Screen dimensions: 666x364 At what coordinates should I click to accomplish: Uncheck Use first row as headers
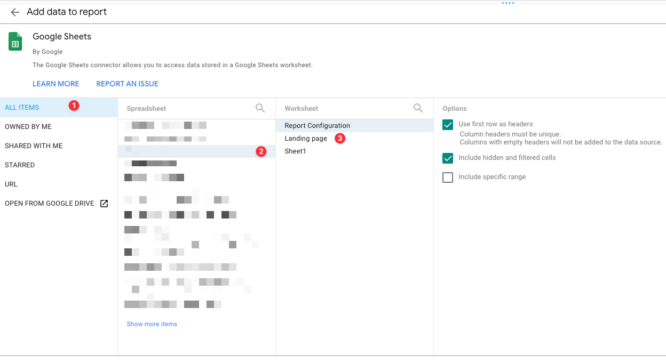(448, 125)
